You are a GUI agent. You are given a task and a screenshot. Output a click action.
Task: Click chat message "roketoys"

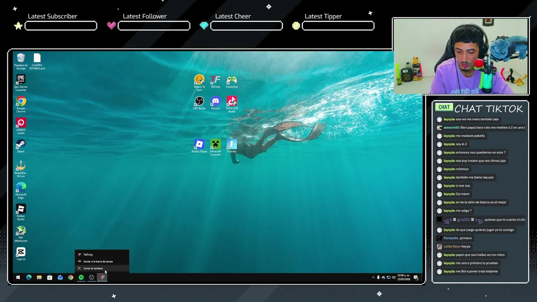pos(462,169)
